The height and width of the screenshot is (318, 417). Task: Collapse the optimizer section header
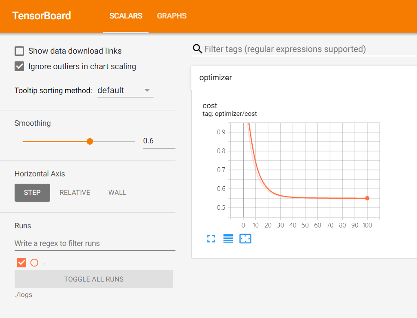(x=304, y=78)
